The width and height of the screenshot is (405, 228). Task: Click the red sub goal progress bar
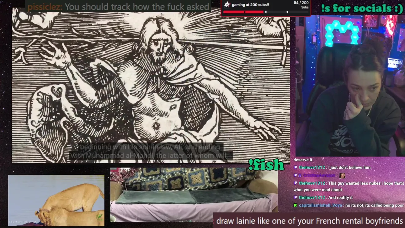pos(243,12)
